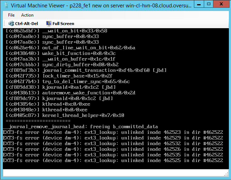The image size is (231, 180).
Task: Click the Virtual Machine Viewer title bar icon
Action: point(6,5)
